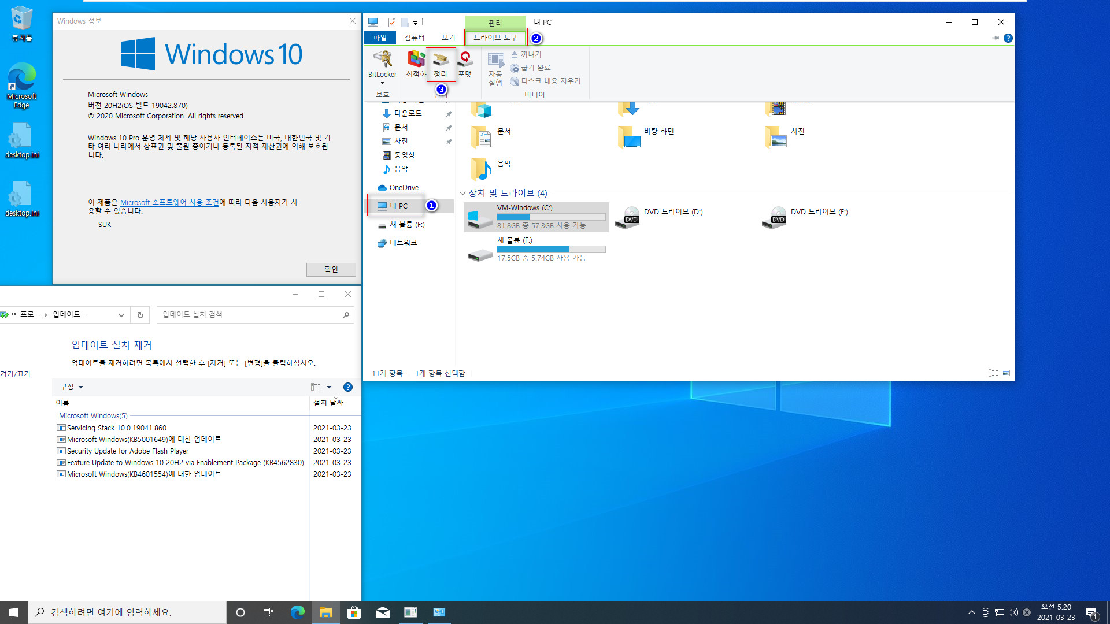Open help icon in the update list toolbar
The image size is (1110, 624).
(347, 387)
